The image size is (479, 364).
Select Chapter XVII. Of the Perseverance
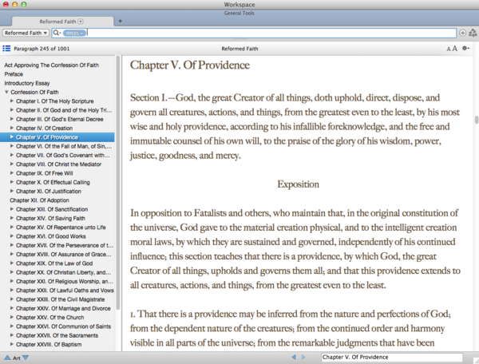(x=65, y=245)
